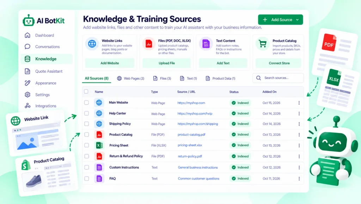Sort by the Added On column header
Screen dimensions: 361x204
tap(269, 92)
